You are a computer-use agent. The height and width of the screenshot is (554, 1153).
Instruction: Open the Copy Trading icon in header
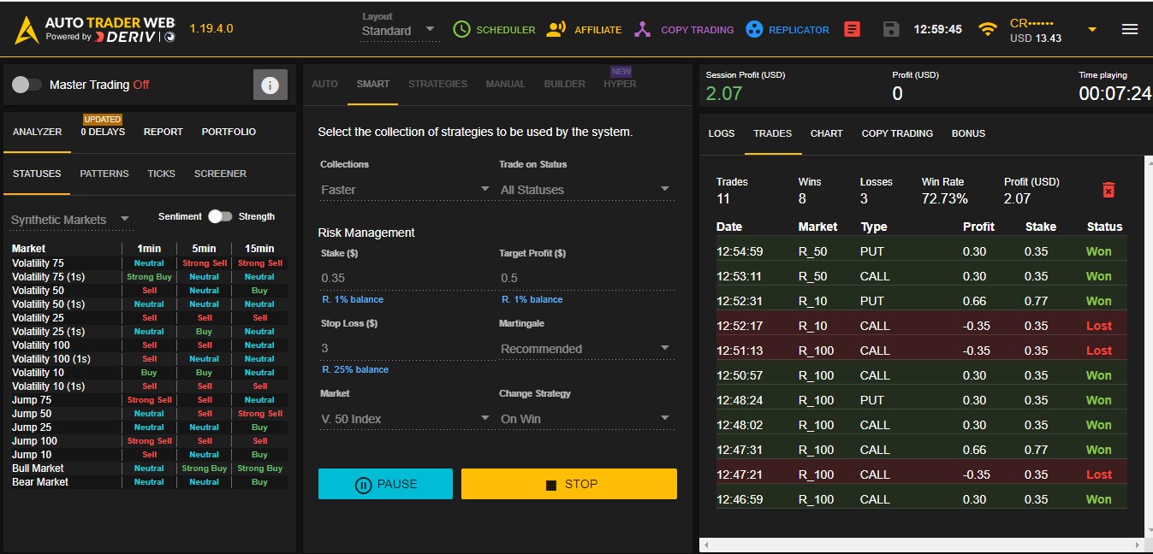[643, 29]
